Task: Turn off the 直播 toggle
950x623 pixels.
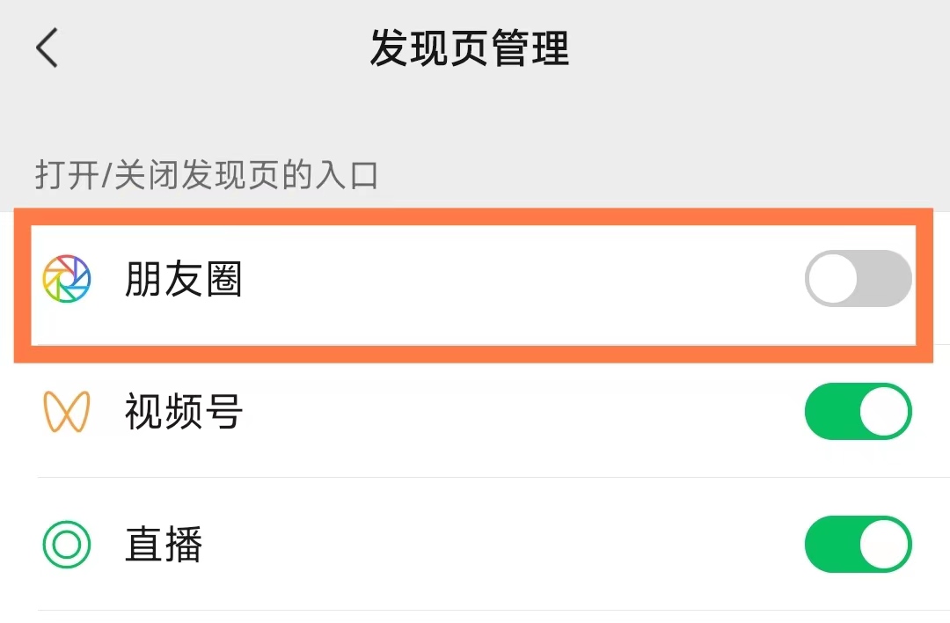Action: [858, 545]
